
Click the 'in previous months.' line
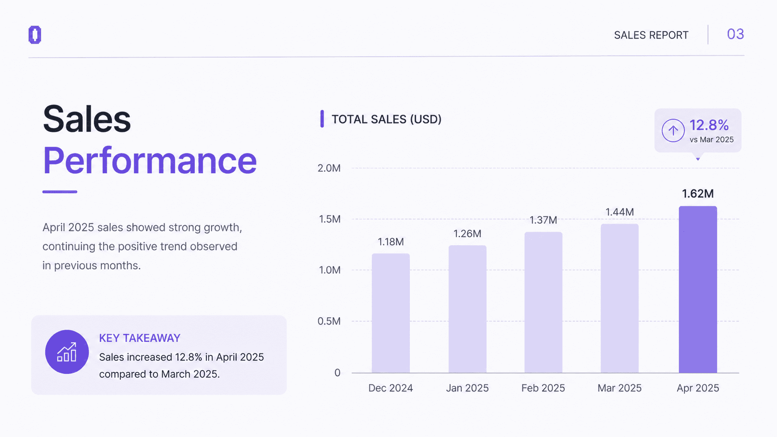coord(92,266)
